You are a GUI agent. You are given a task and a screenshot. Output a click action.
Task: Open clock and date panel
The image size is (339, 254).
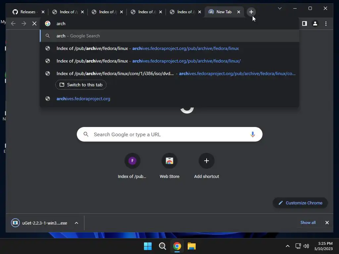coord(323,246)
